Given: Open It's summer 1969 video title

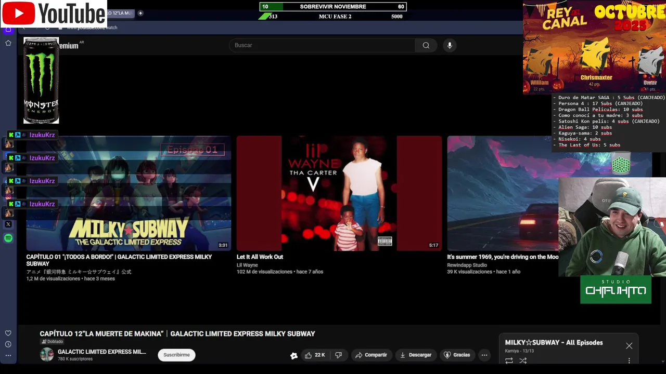Looking at the screenshot, I should (503, 257).
